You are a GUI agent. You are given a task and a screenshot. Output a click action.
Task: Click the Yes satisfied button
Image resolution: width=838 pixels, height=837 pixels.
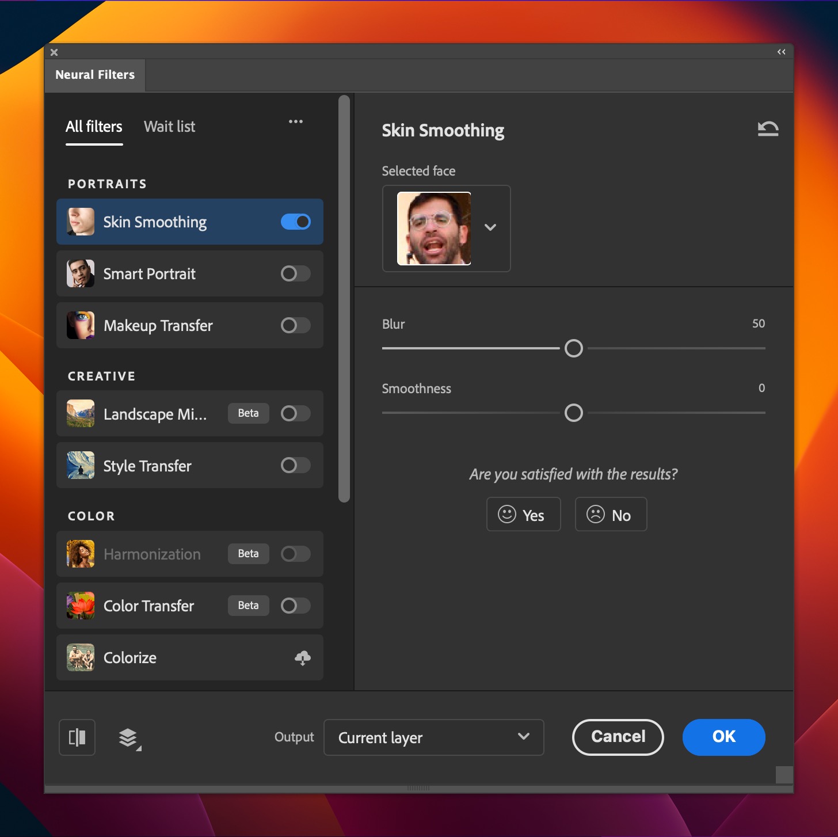point(524,514)
